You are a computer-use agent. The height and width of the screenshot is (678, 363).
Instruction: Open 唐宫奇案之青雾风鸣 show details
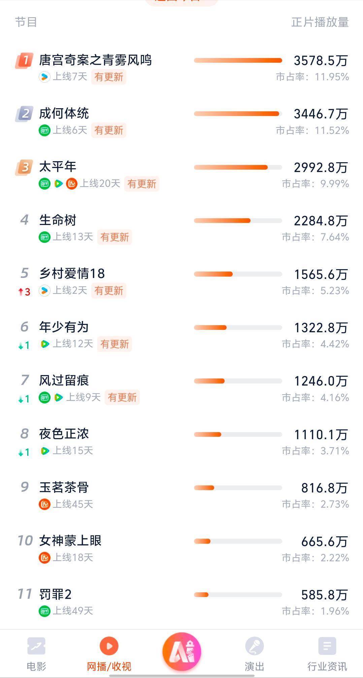tap(96, 60)
